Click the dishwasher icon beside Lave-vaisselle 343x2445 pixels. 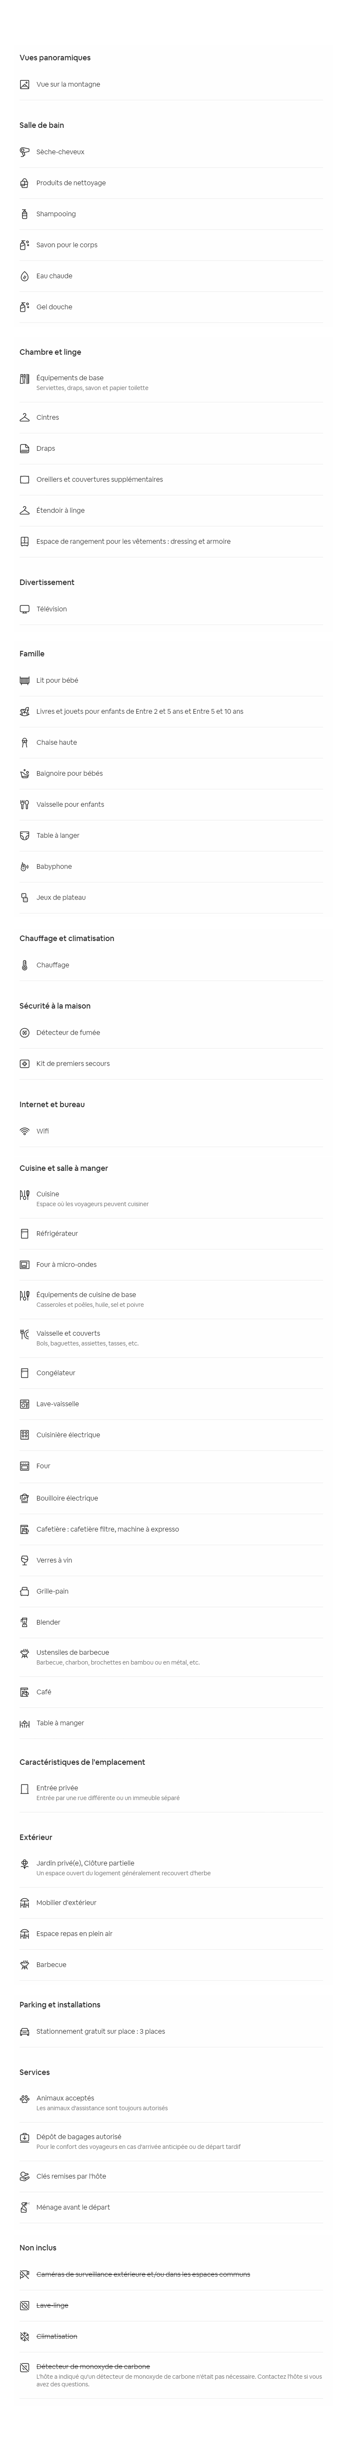pos(25,1404)
